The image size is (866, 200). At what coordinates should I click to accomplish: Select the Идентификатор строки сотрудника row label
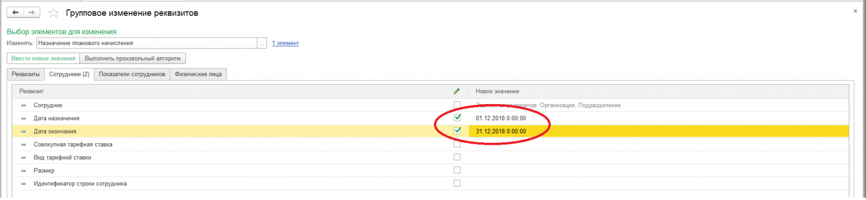pos(80,184)
